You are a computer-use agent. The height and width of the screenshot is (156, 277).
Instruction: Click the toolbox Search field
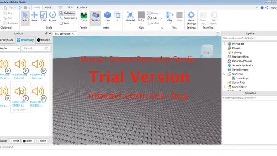pyautogui.click(x=33, y=48)
